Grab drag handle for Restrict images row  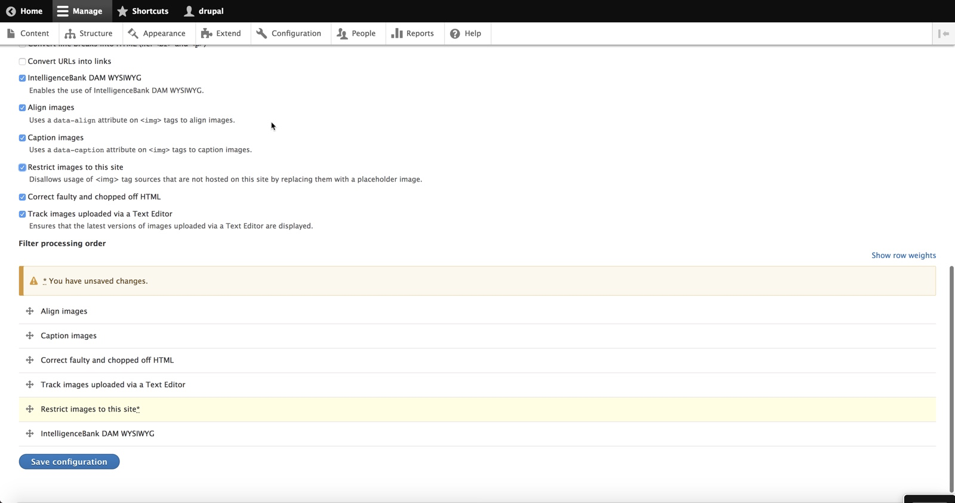pyautogui.click(x=30, y=409)
